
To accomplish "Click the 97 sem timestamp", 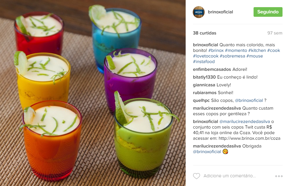I will (275, 33).
